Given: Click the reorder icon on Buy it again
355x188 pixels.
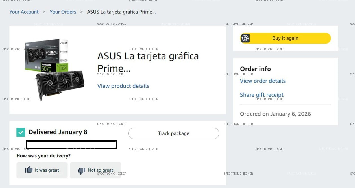Looking at the screenshot, I should (245, 38).
